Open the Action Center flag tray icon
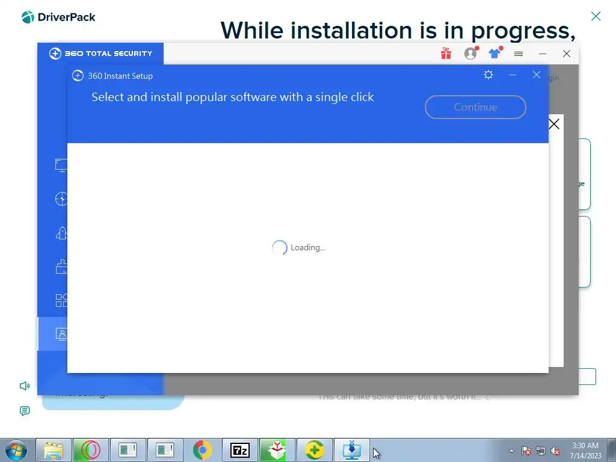 click(526, 451)
